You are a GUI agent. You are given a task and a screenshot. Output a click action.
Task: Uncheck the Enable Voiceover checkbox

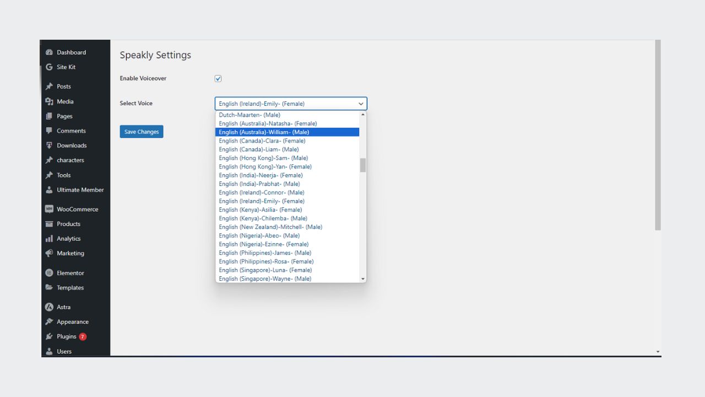(218, 78)
